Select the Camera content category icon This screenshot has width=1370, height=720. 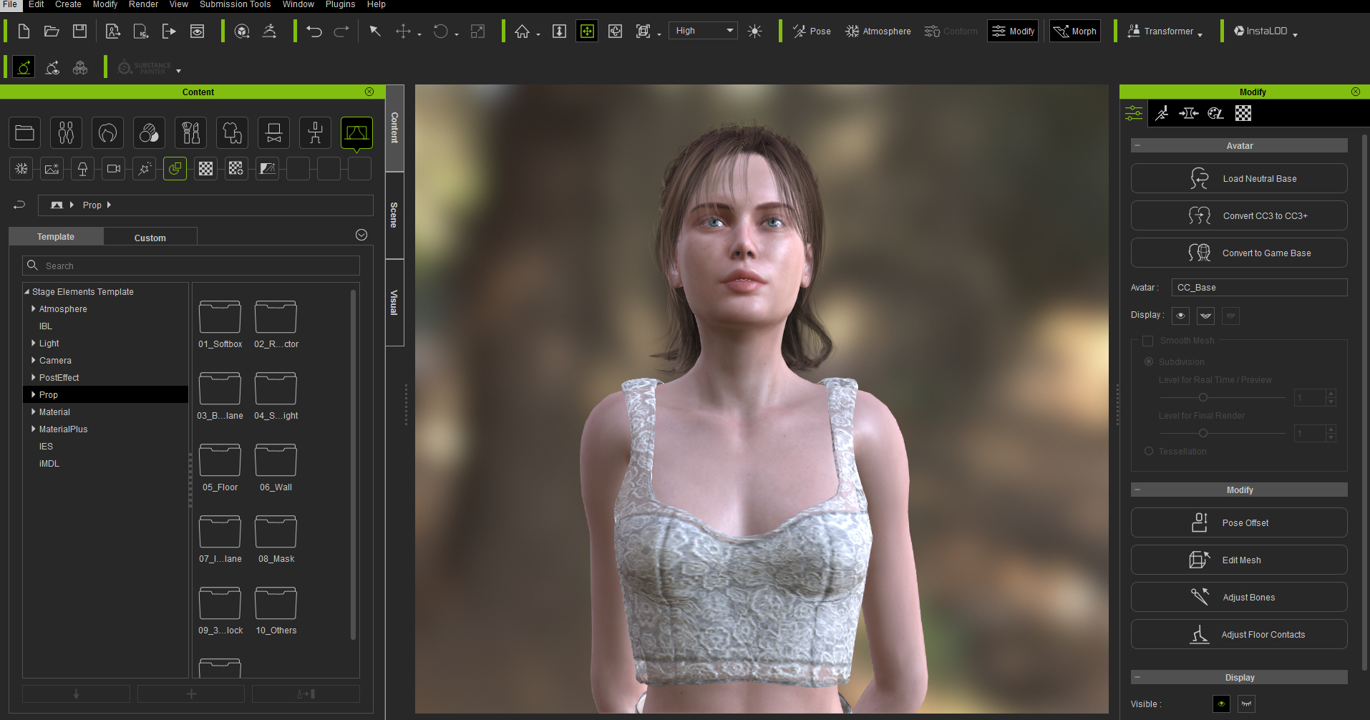click(x=113, y=168)
